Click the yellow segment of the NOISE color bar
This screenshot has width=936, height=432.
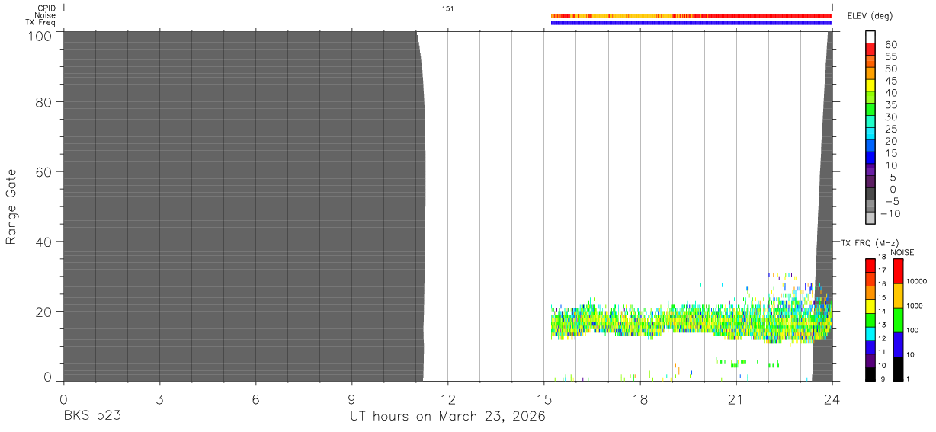(898, 296)
